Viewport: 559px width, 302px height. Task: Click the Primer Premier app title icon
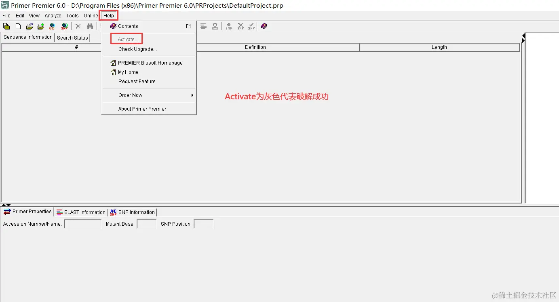tap(5, 6)
